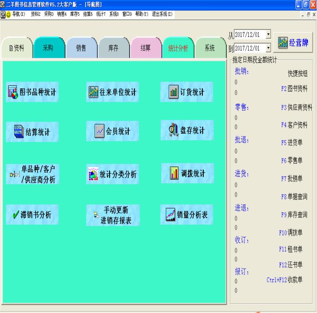The image size is (317, 313).
Task: Click the 经营牌 button label
Action: 299,43
